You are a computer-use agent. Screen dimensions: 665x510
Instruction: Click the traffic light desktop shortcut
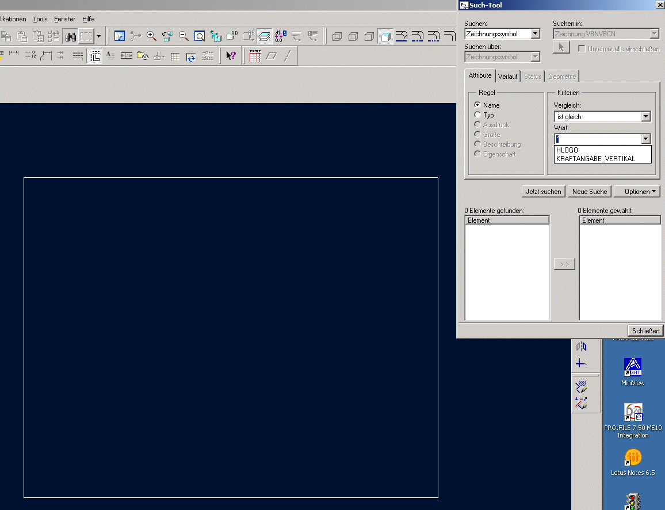633,501
